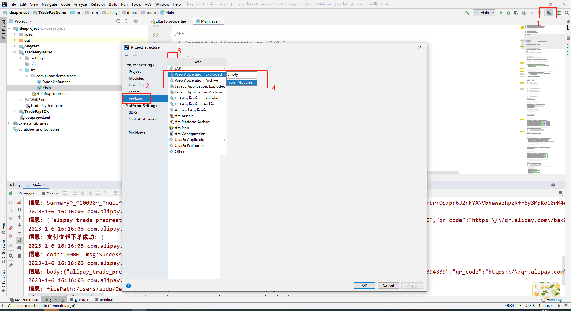
Task: Click the Add plus icon in Project Structure
Action: 172,55
